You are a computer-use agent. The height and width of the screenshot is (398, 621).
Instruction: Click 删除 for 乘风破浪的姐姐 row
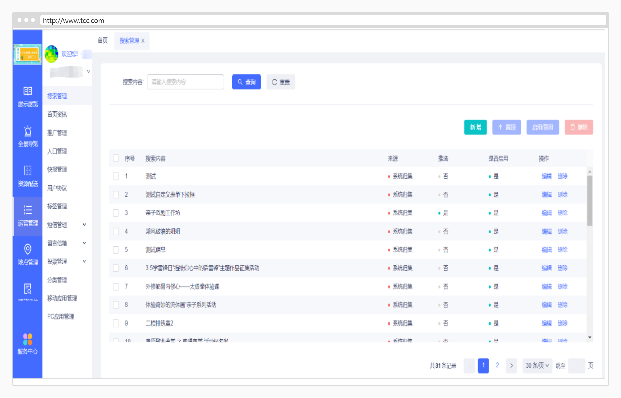pos(562,231)
